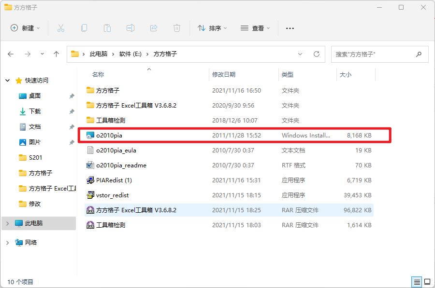435x288 pixels.
Task: Sort by the 修改日期 column header
Action: (224, 74)
